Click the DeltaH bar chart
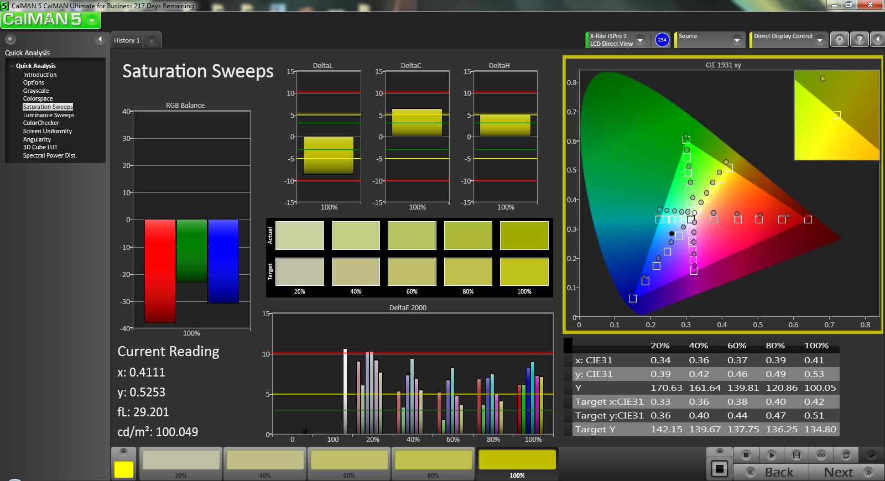Image resolution: width=885 pixels, height=481 pixels. point(506,137)
